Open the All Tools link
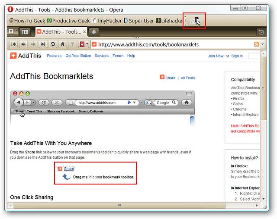 pos(188,78)
